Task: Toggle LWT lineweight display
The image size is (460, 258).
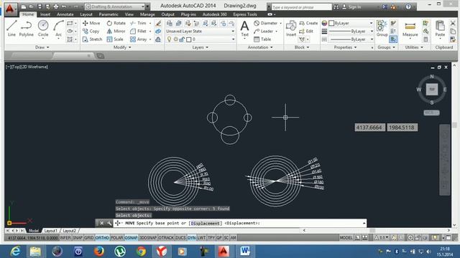Action: point(201,238)
